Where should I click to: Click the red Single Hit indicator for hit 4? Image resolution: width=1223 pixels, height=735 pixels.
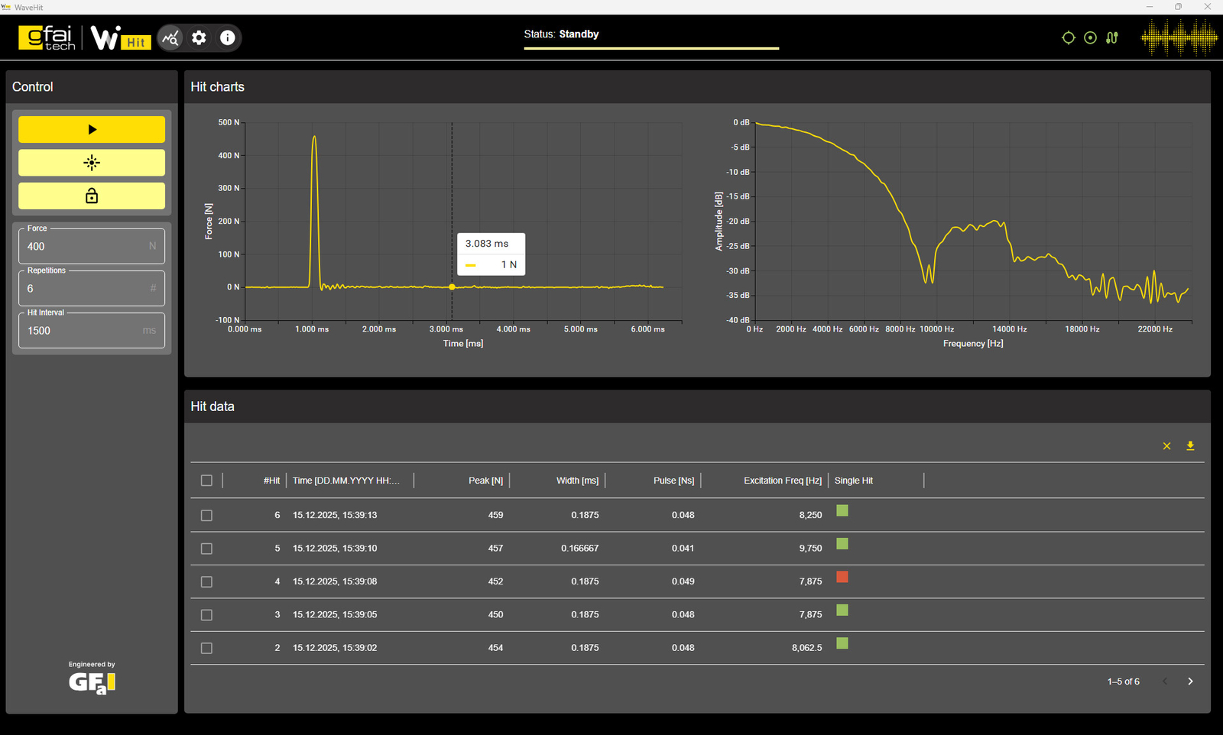pos(842,577)
